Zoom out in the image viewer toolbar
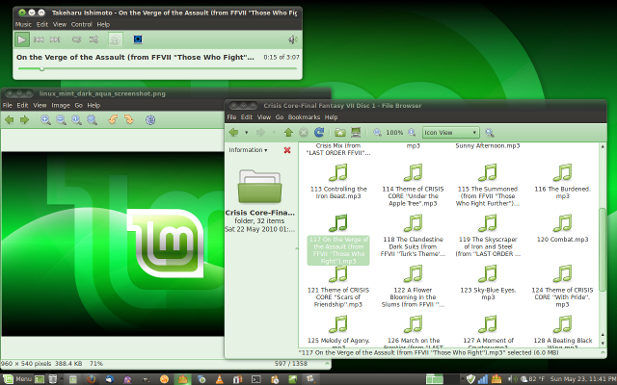 61,119
